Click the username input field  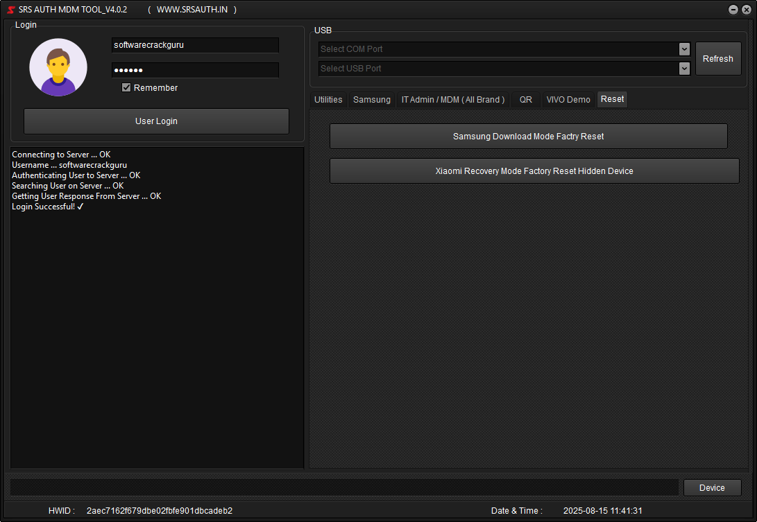point(195,44)
